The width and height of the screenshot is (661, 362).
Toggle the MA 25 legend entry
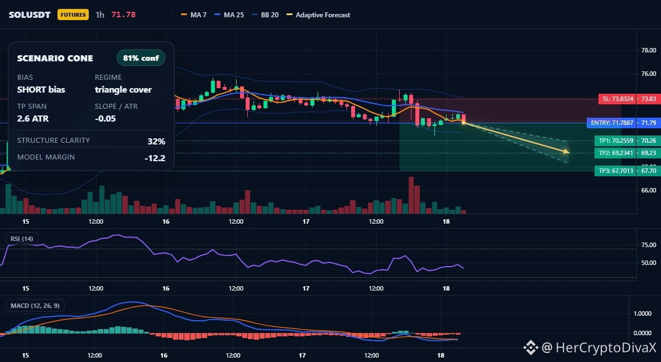[x=229, y=15]
